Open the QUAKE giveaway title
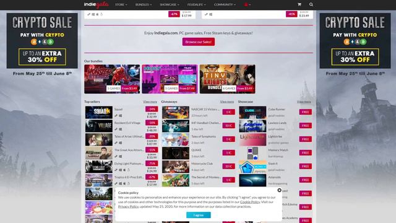 point(196,150)
